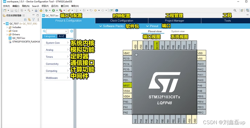Viewport: 250px width, 128px height.
Task: Open the 运行(R) menu
Action: pyautogui.click(x=55, y=6)
